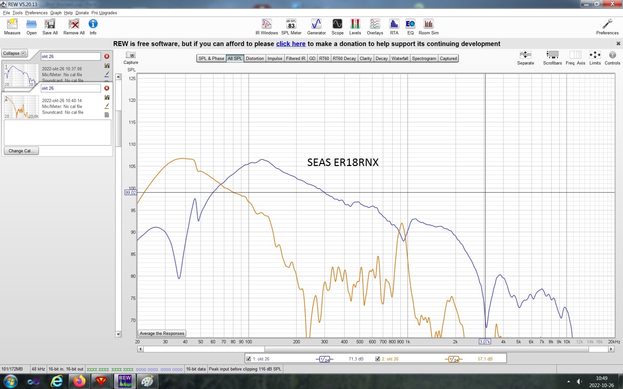Open the Pro Upgrades menu

coord(104,13)
